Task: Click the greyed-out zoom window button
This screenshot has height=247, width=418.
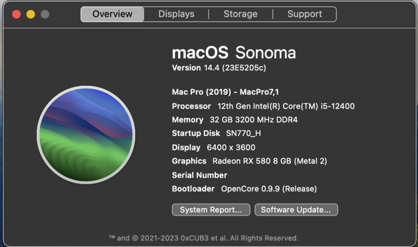Action: point(45,15)
